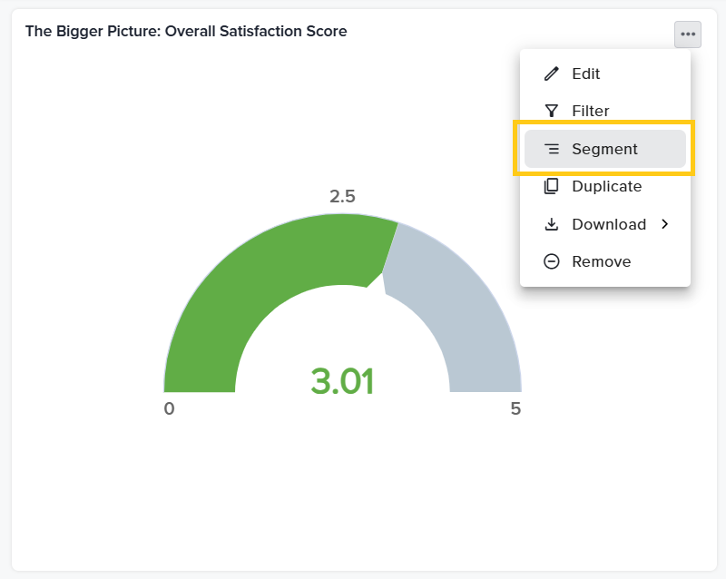This screenshot has height=579, width=726.
Task: Click the download arrow icon
Action: coord(551,224)
